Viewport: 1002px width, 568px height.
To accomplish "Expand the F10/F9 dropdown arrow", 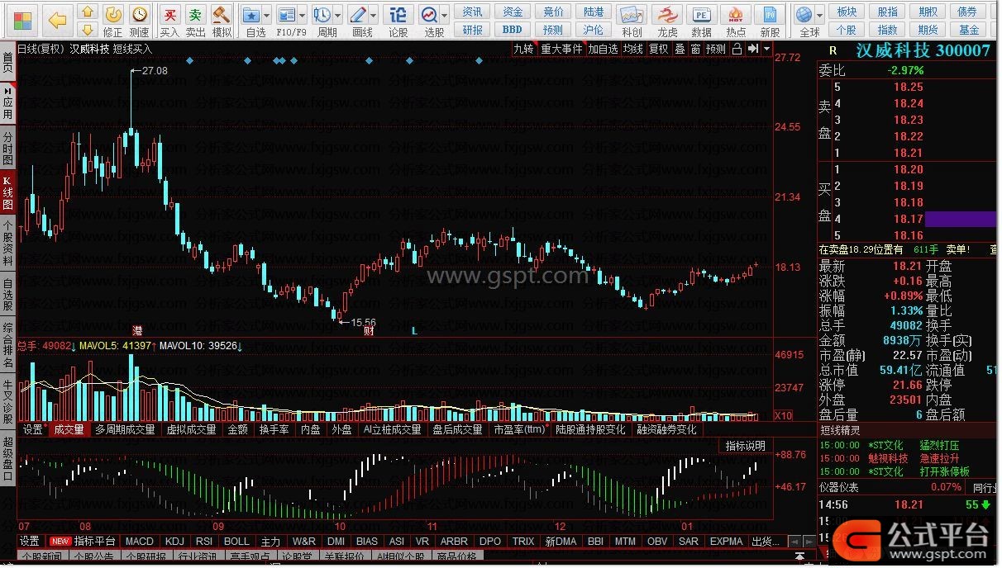I will [303, 15].
